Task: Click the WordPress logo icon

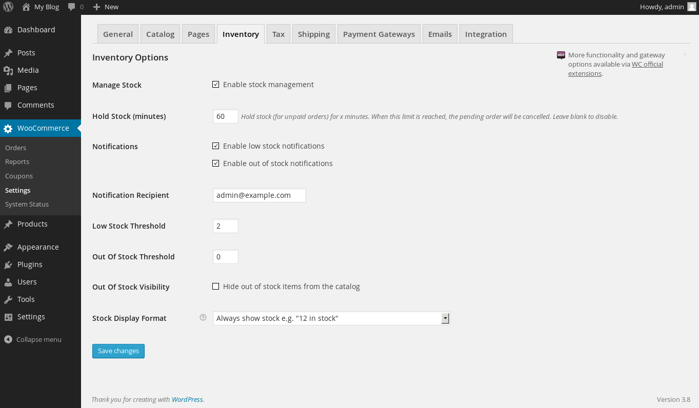Action: pyautogui.click(x=8, y=7)
